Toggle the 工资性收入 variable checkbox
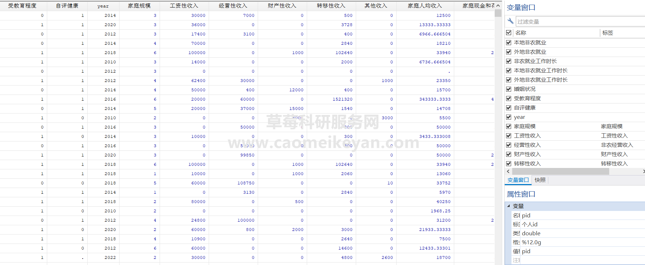This screenshot has height=265, width=645. [509, 136]
